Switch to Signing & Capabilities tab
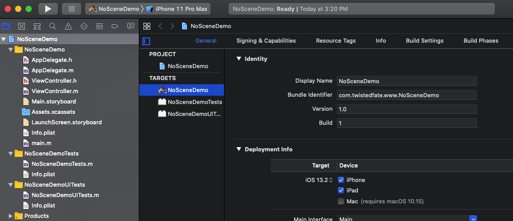This screenshot has width=513, height=221. pyautogui.click(x=266, y=41)
